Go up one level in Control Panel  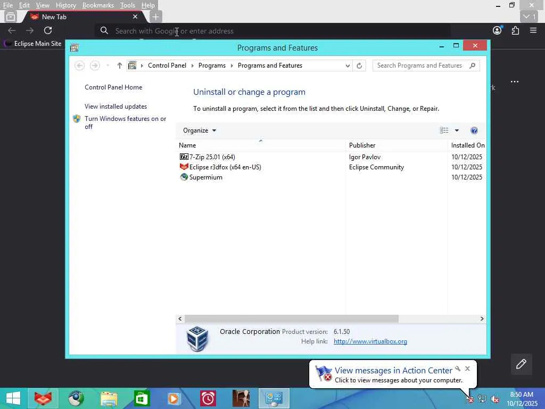(120, 66)
